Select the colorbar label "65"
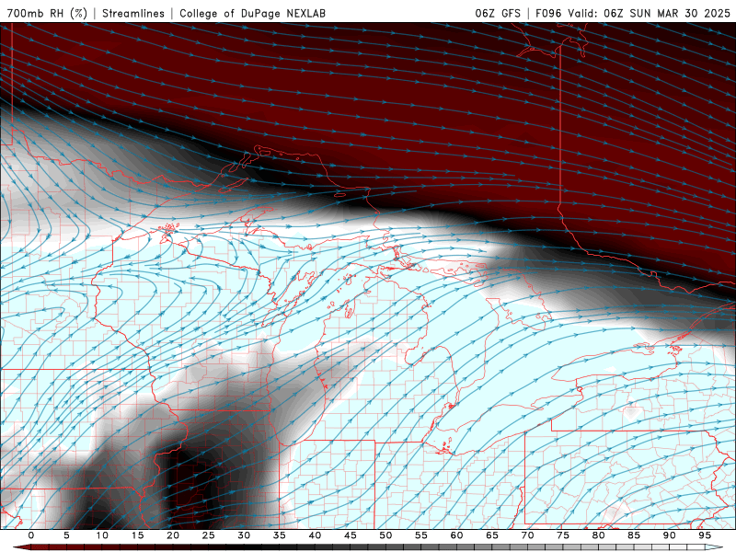736x552 pixels. tap(492, 535)
